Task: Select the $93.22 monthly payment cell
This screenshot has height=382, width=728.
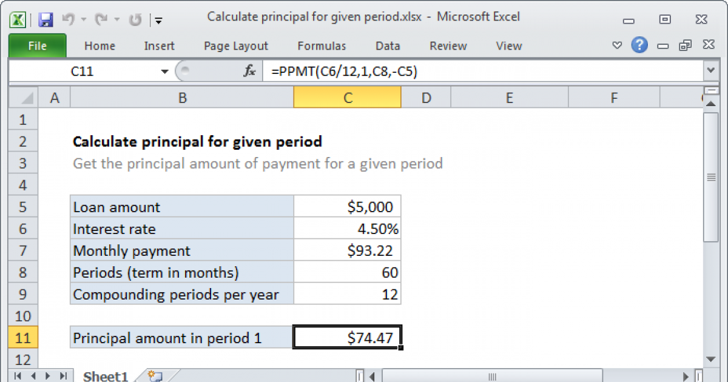Action: (x=348, y=250)
